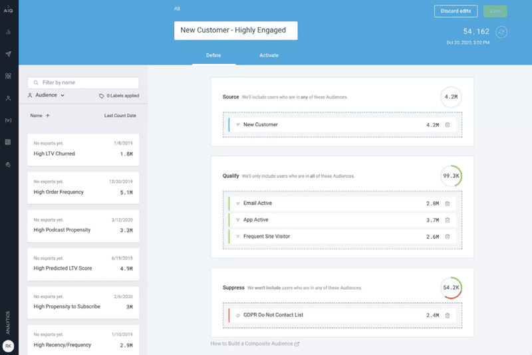Delete Frequent Site Visitor from Qualify
The height and width of the screenshot is (355, 532).
(x=448, y=237)
